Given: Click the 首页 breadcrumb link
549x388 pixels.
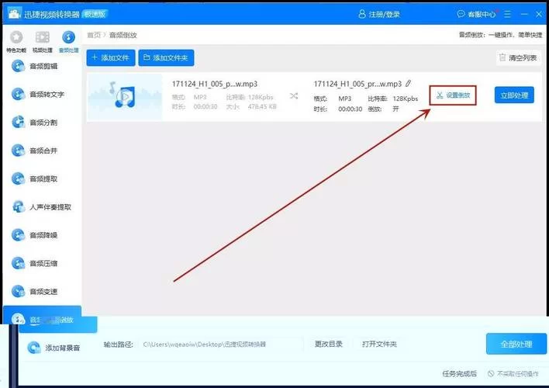Looking at the screenshot, I should [94, 35].
